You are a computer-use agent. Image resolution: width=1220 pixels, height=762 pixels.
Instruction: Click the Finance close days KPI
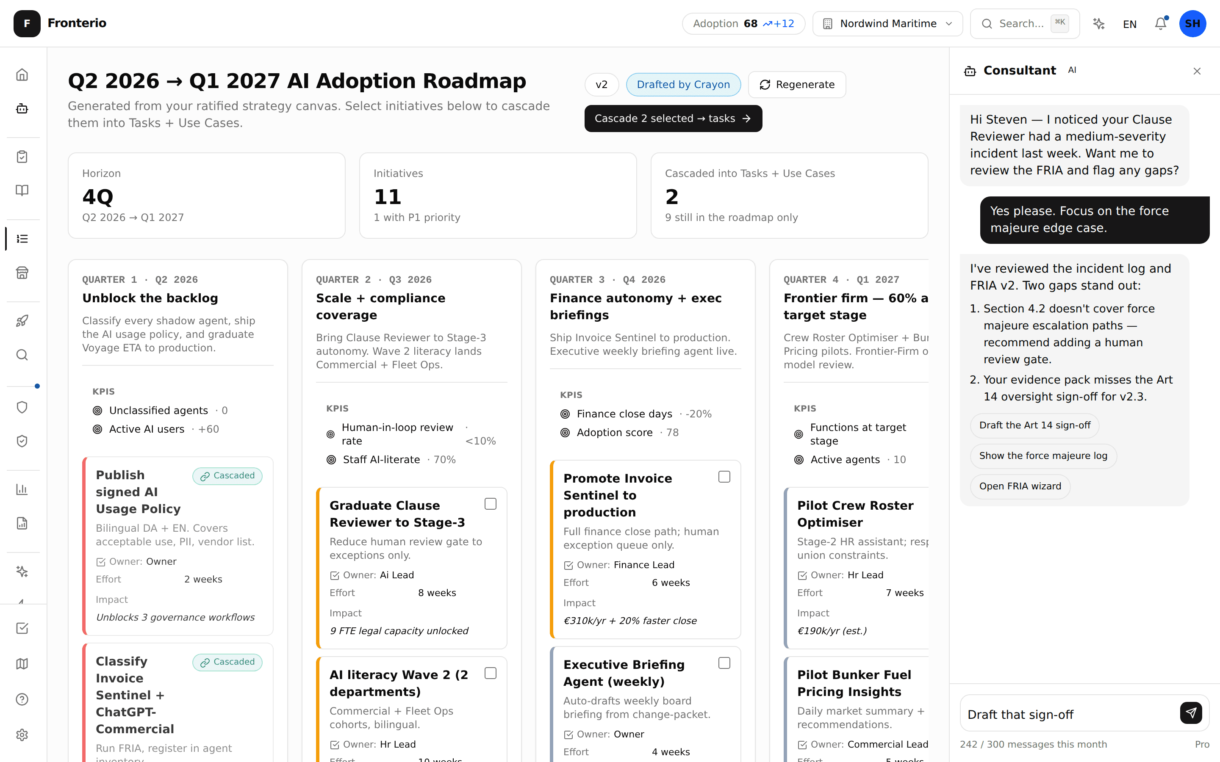(636, 414)
